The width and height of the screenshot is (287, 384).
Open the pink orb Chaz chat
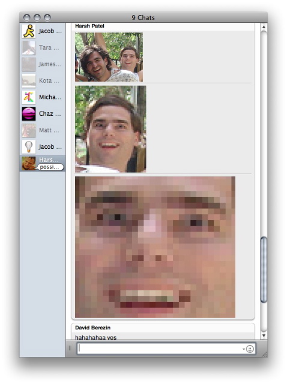point(42,113)
